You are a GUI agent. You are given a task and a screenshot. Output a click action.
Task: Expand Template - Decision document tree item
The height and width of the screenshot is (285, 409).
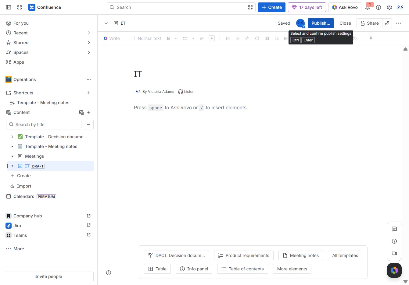(x=12, y=137)
